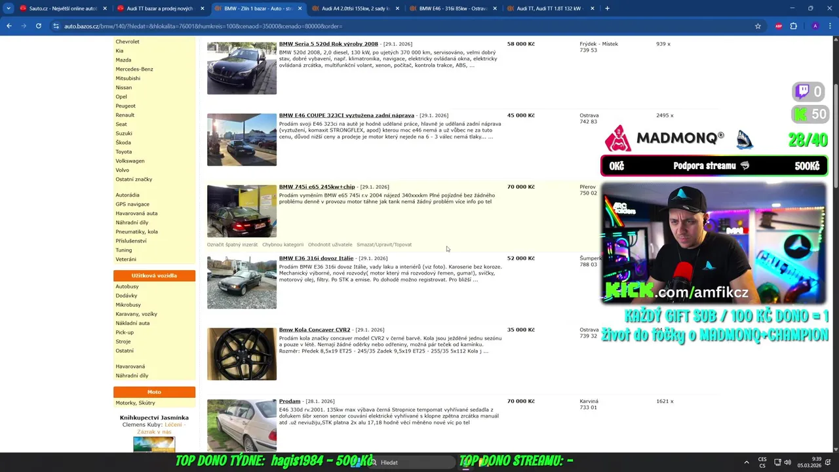Open BMW E36 316i dovoz Itálie listing

[316, 258]
